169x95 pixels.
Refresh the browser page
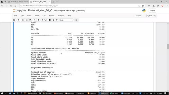coord(11,6)
